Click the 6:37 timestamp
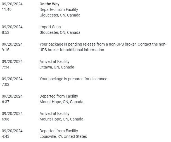This screenshot has height=142, width=171. tap(6, 102)
